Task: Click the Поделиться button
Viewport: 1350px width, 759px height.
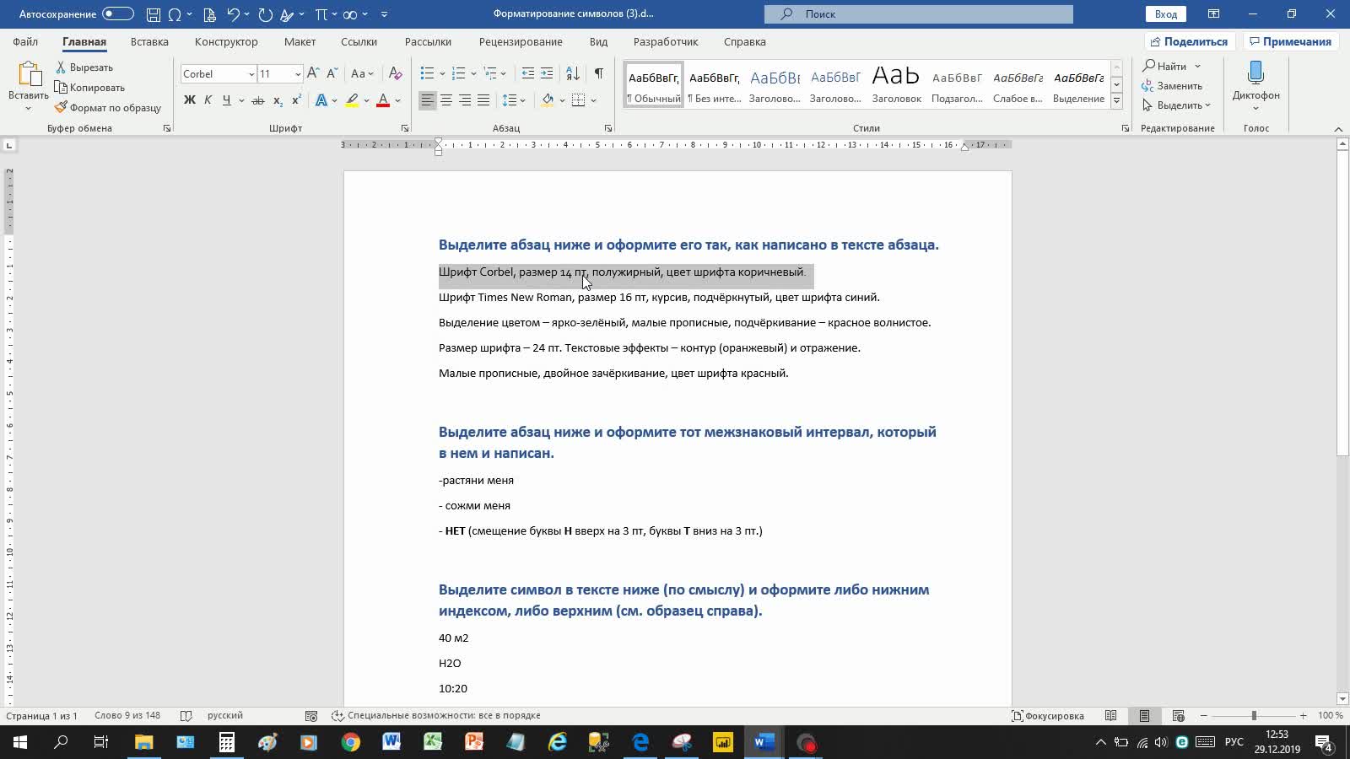Action: pos(1190,41)
